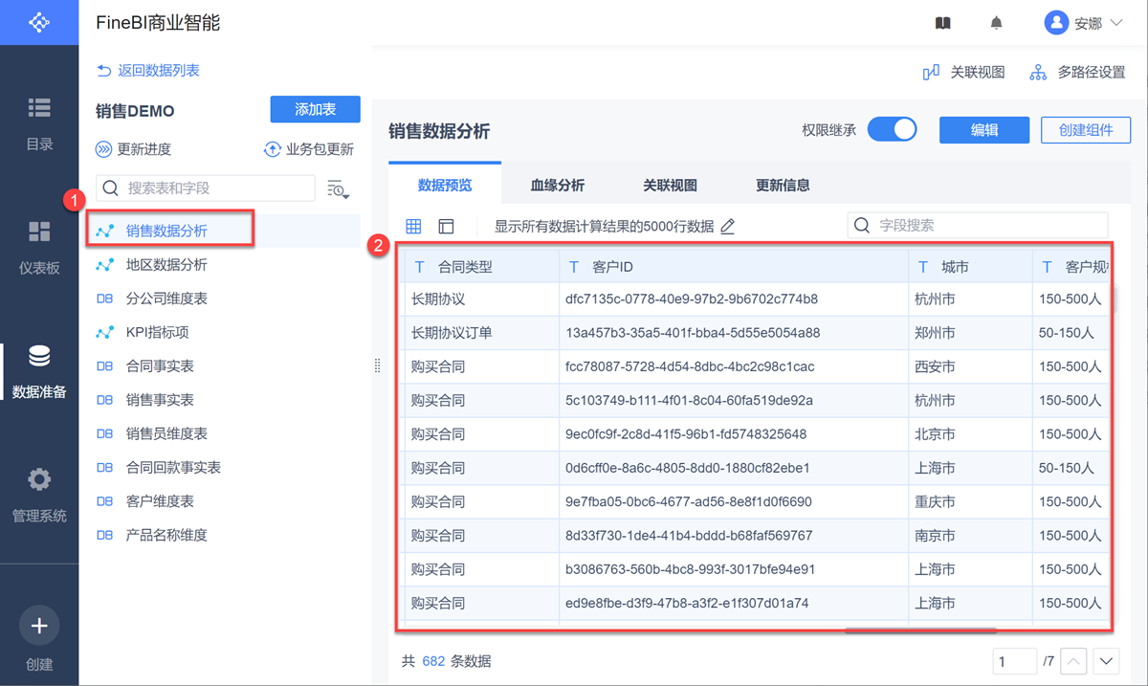This screenshot has height=686, width=1148.
Task: Open the table sort/filter dropdown icon
Action: (x=338, y=188)
